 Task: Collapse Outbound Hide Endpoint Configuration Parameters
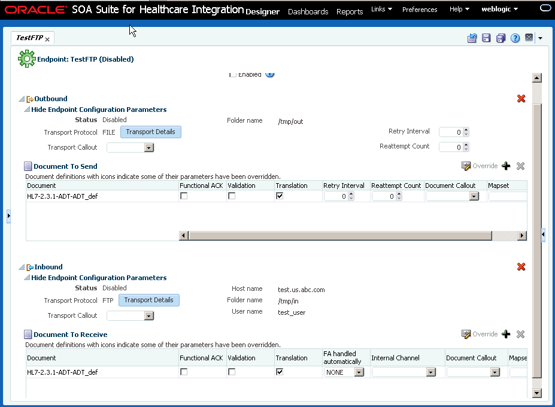(x=27, y=110)
